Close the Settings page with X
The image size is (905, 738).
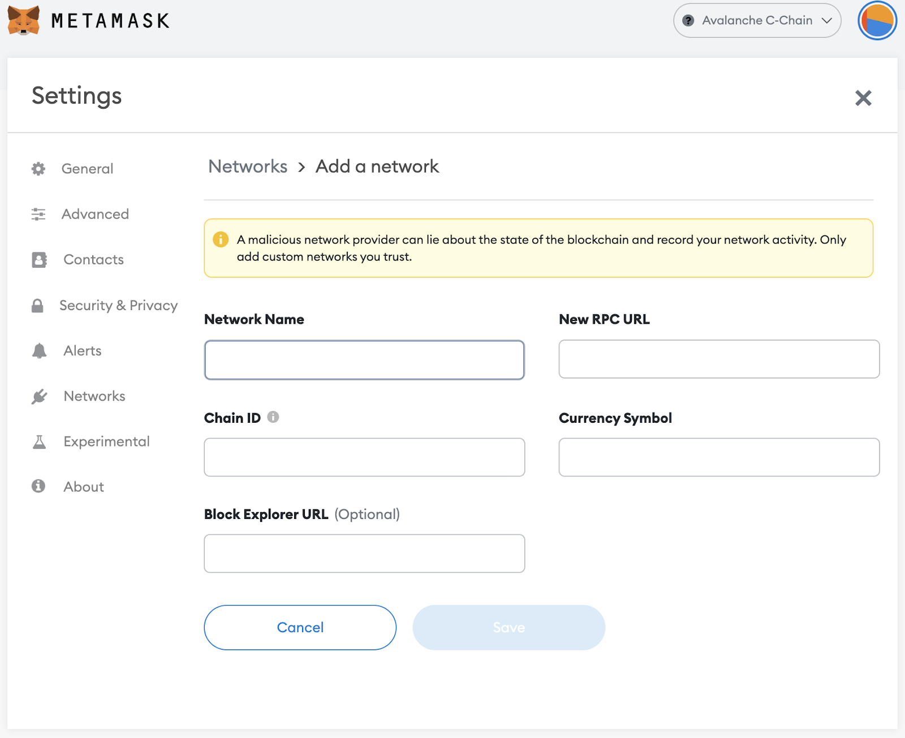pyautogui.click(x=863, y=98)
